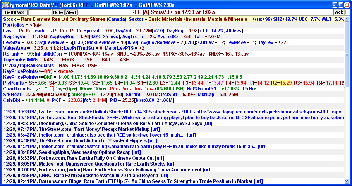Click the Stock label at top of stats

pos(10,19)
